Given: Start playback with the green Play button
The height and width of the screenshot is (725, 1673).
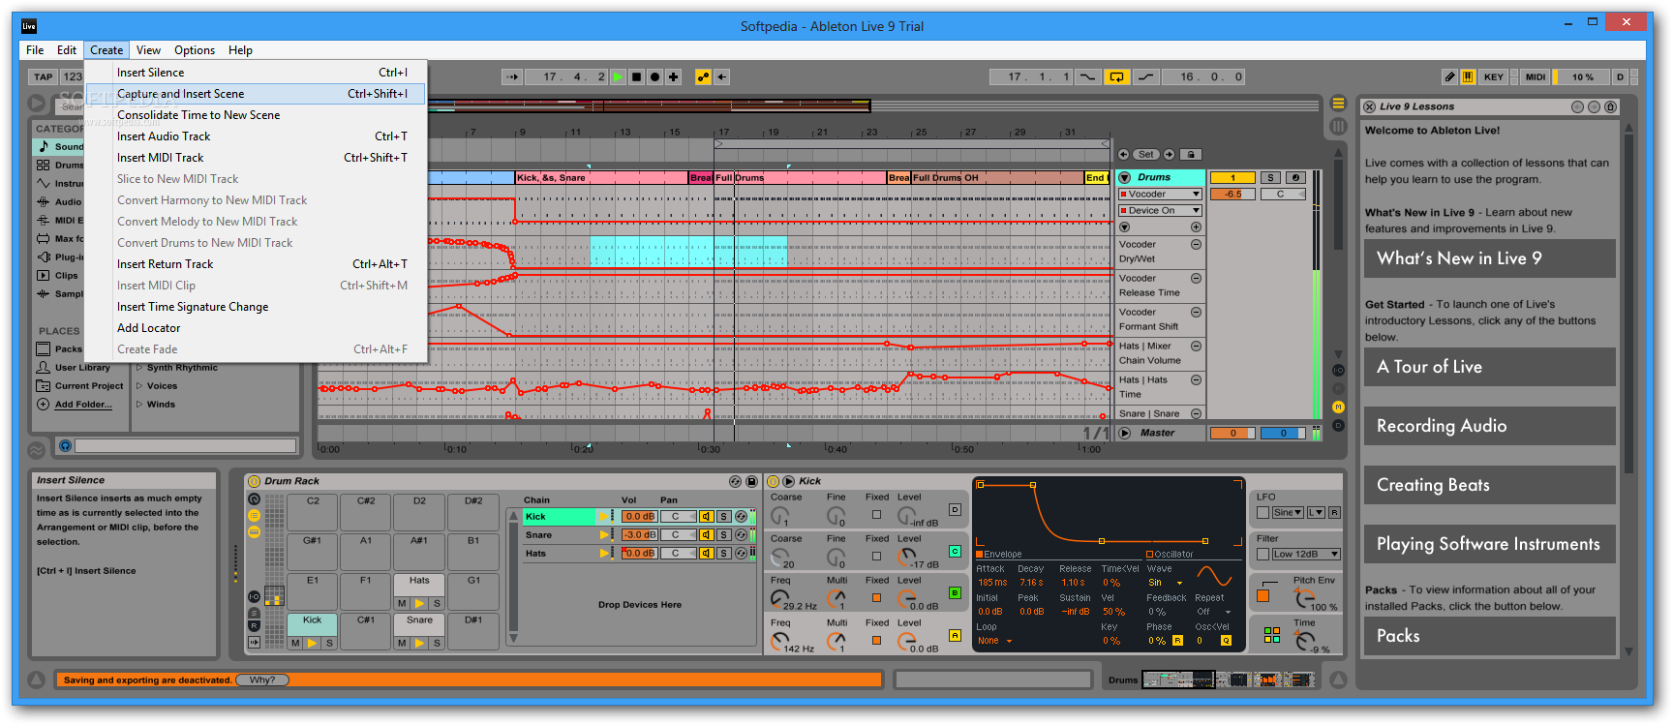Looking at the screenshot, I should tap(618, 76).
